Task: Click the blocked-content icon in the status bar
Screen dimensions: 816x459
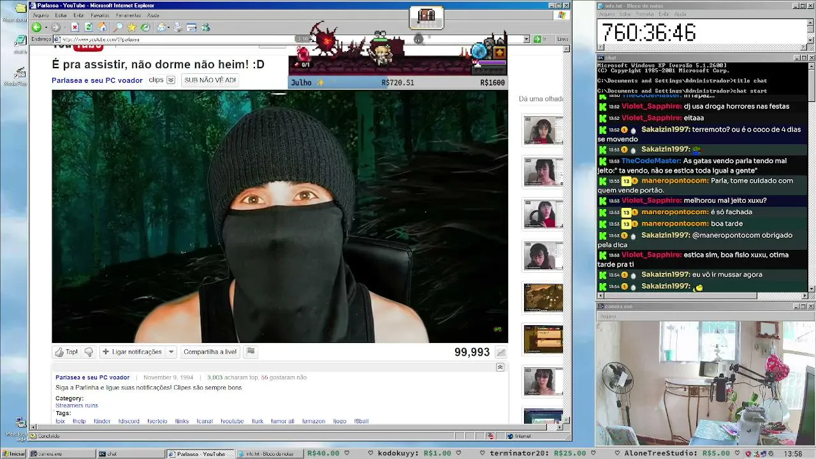Action: click(490, 436)
